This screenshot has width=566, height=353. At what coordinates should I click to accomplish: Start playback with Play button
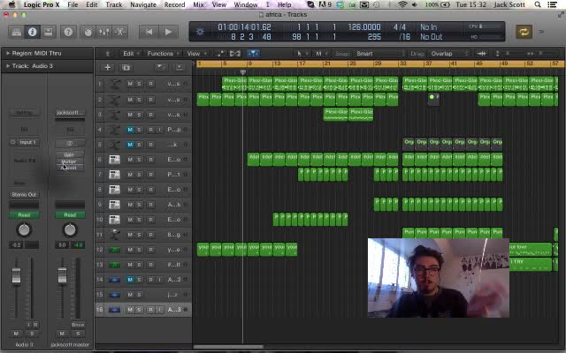click(x=168, y=32)
